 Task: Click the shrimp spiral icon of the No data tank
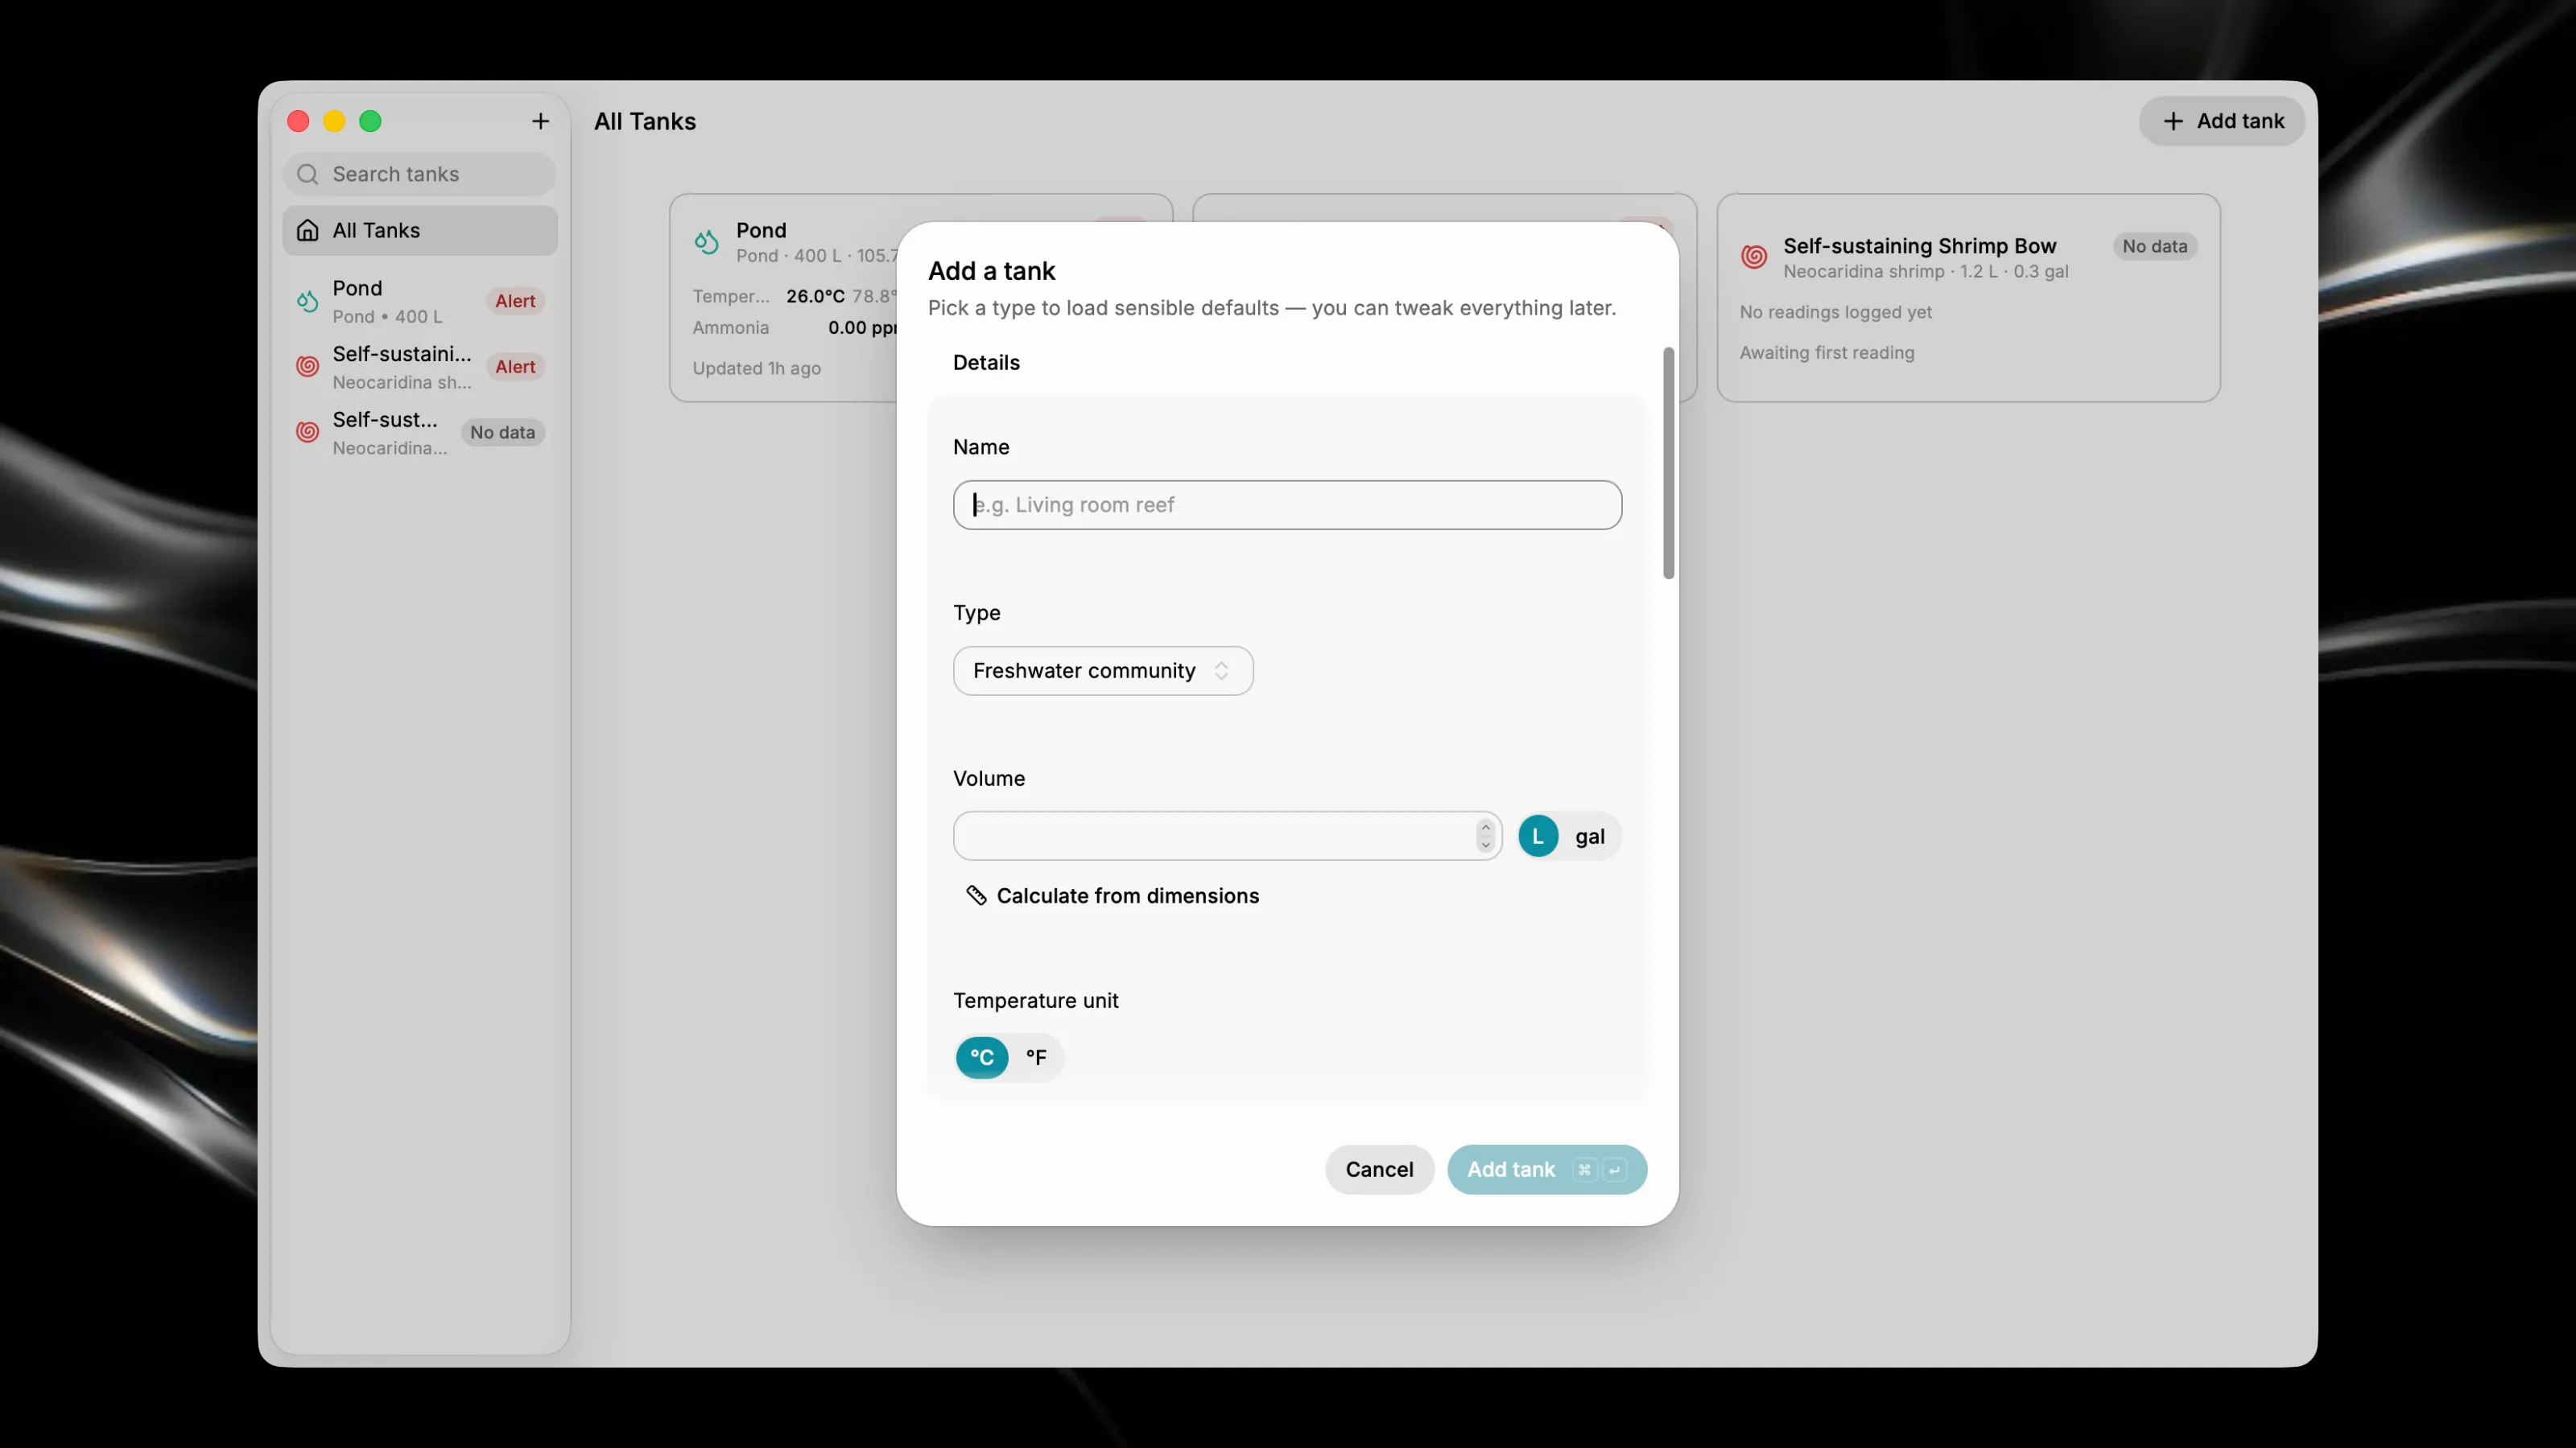[308, 433]
